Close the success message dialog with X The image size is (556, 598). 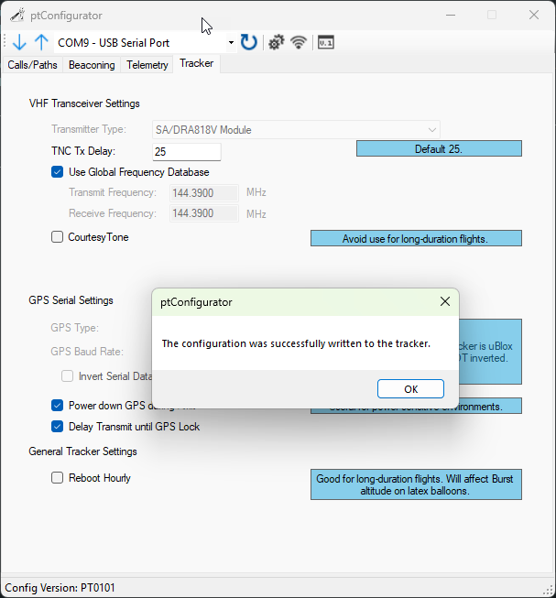point(445,301)
